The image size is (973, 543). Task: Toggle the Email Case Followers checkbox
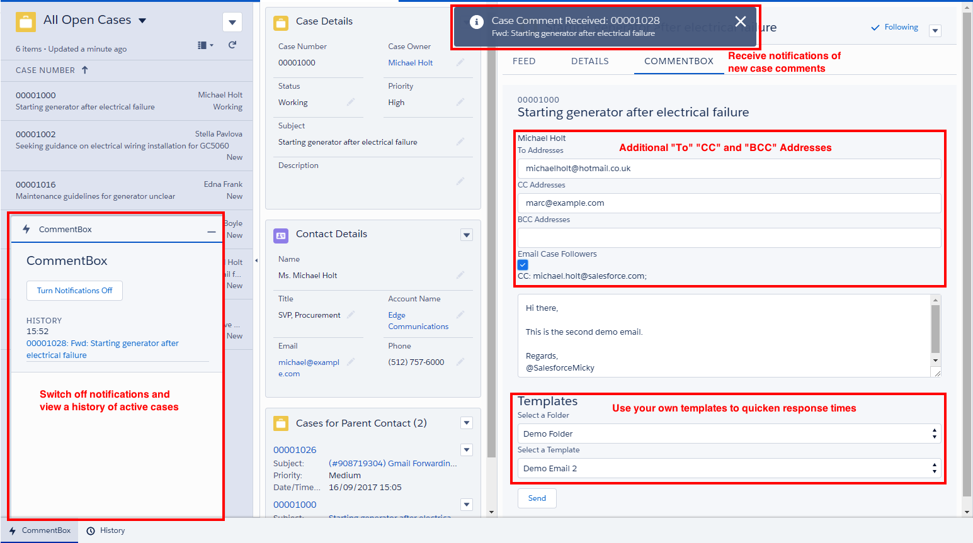coord(523,265)
